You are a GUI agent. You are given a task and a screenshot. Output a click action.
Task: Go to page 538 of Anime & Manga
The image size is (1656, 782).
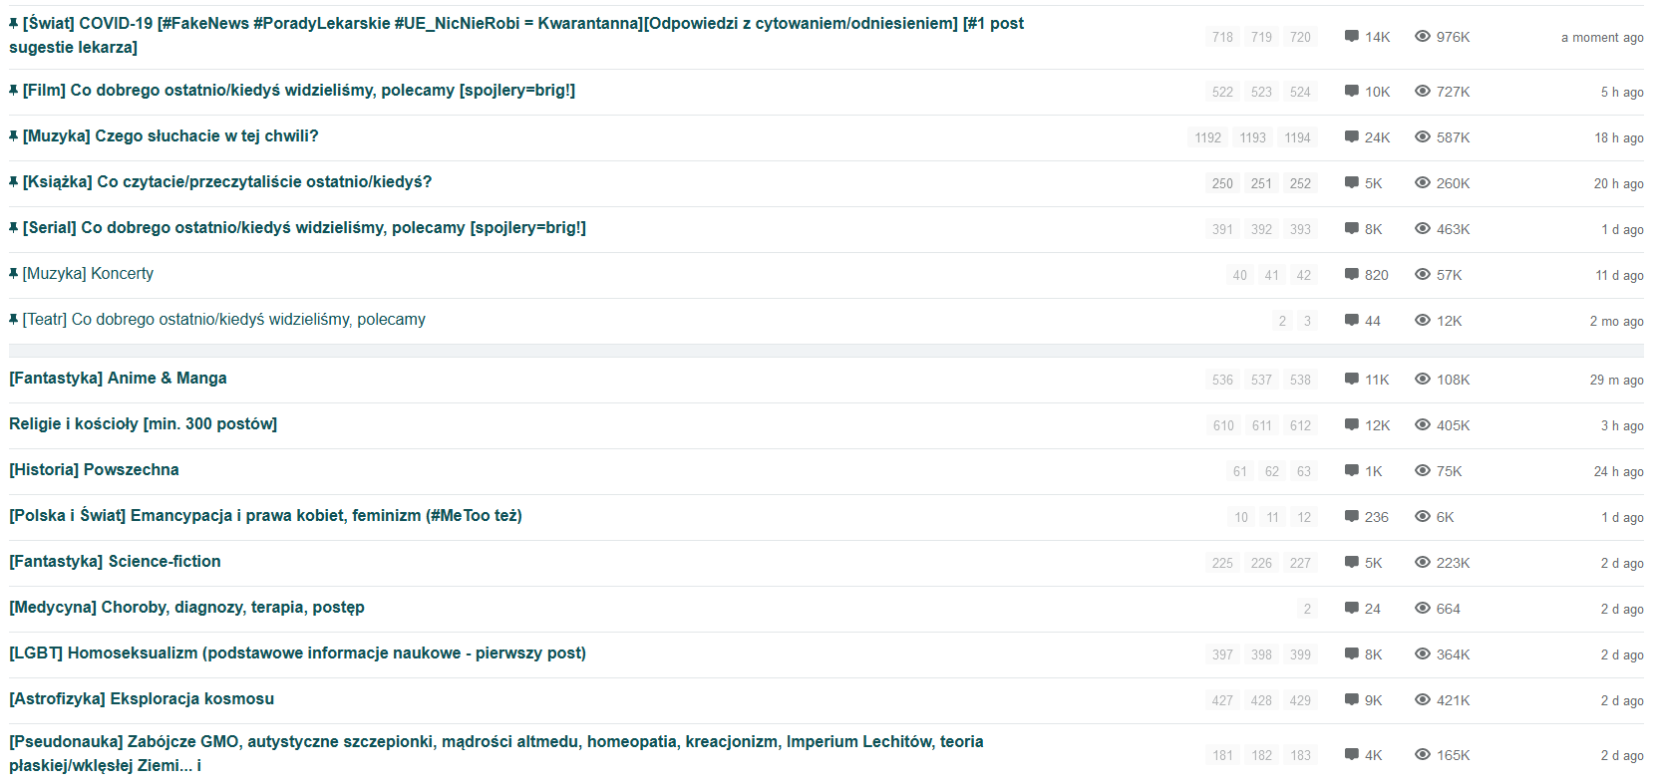(1300, 380)
